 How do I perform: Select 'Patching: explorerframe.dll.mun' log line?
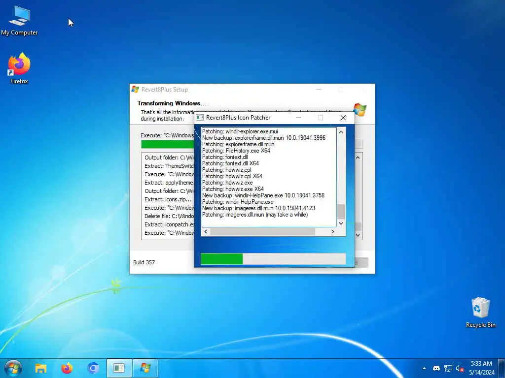[238, 144]
